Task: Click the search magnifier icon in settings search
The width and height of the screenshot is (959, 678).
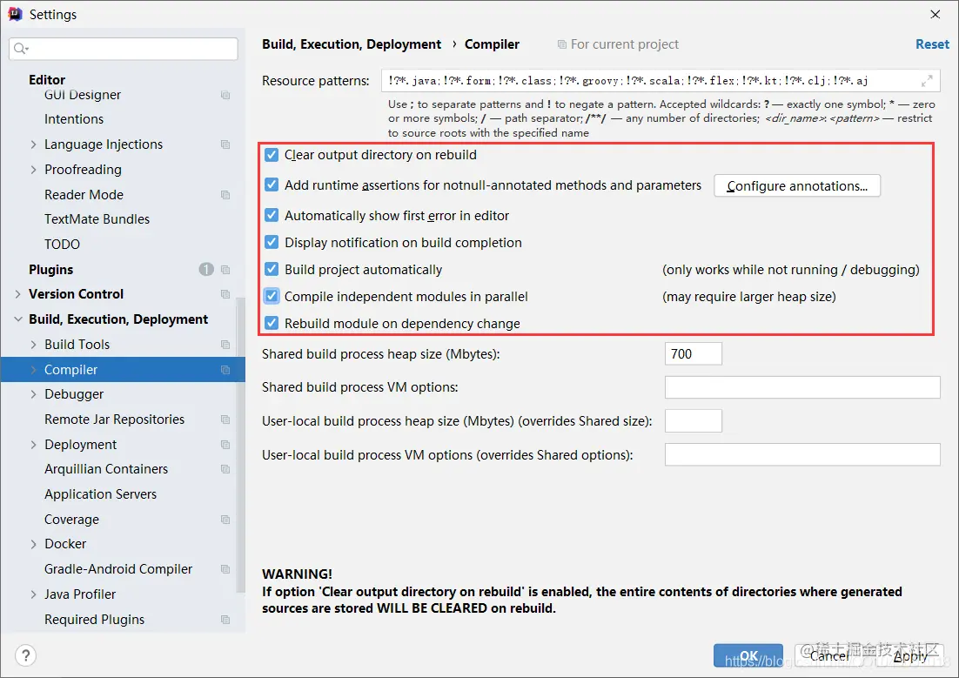Action: tap(21, 49)
